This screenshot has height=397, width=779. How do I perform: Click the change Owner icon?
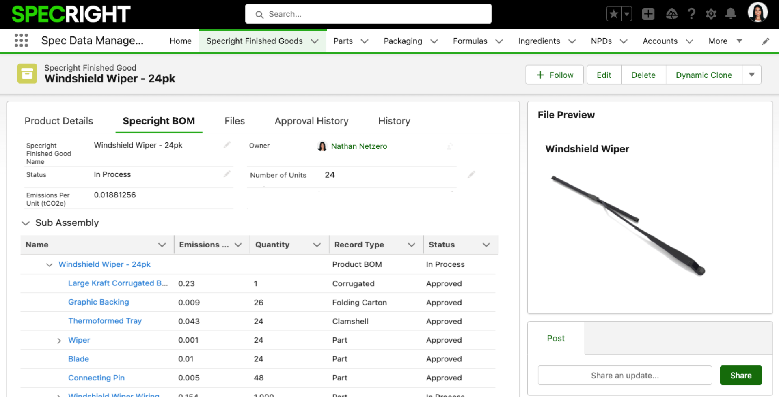tap(449, 146)
